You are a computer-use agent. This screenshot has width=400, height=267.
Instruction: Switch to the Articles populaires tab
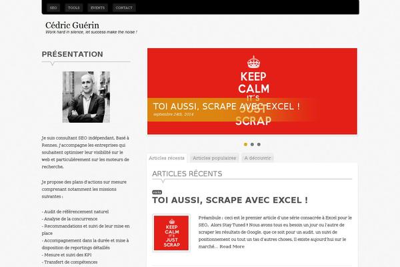pos(214,158)
